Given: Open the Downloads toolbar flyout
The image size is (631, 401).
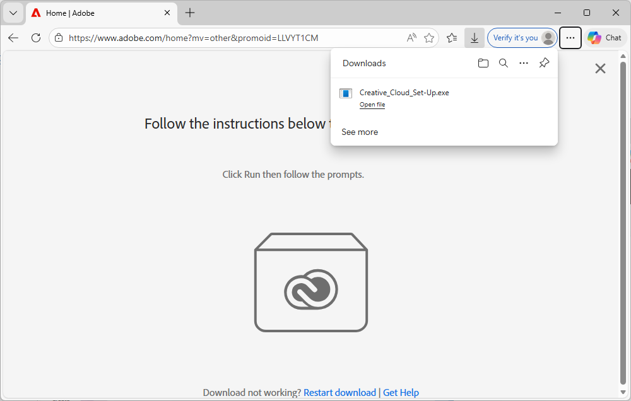Looking at the screenshot, I should (474, 38).
